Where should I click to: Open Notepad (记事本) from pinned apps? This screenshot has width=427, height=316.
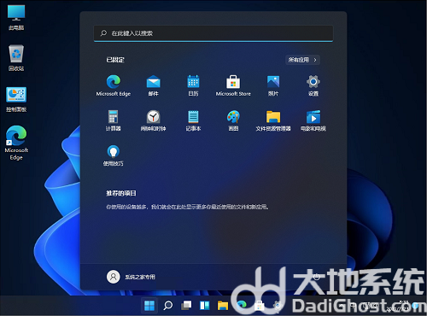pos(193,120)
